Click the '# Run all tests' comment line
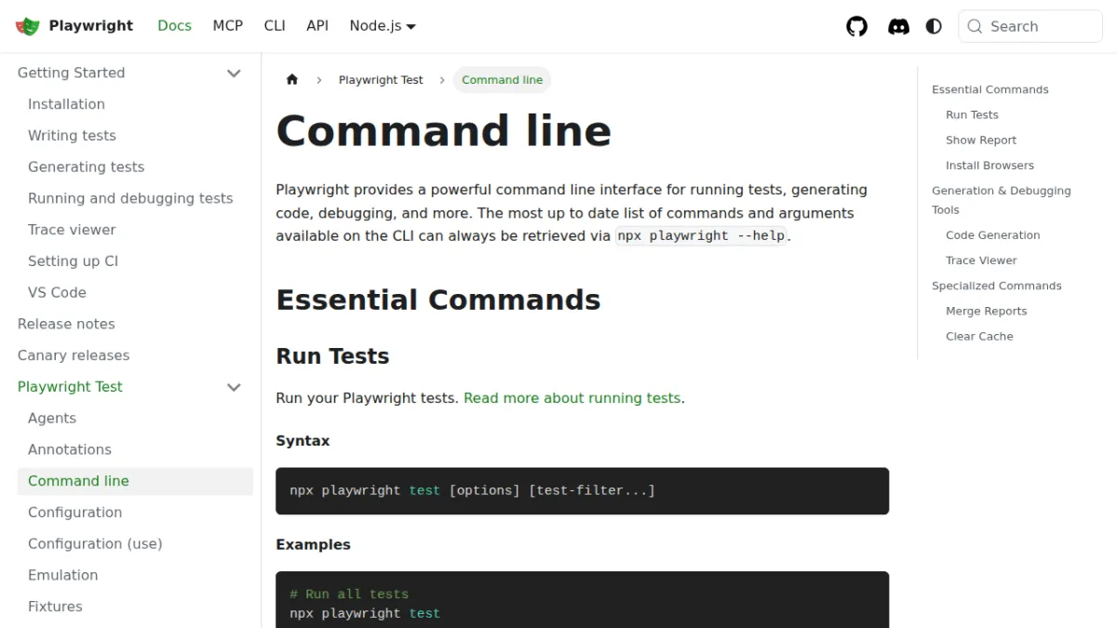The height and width of the screenshot is (628, 1117). tap(349, 594)
